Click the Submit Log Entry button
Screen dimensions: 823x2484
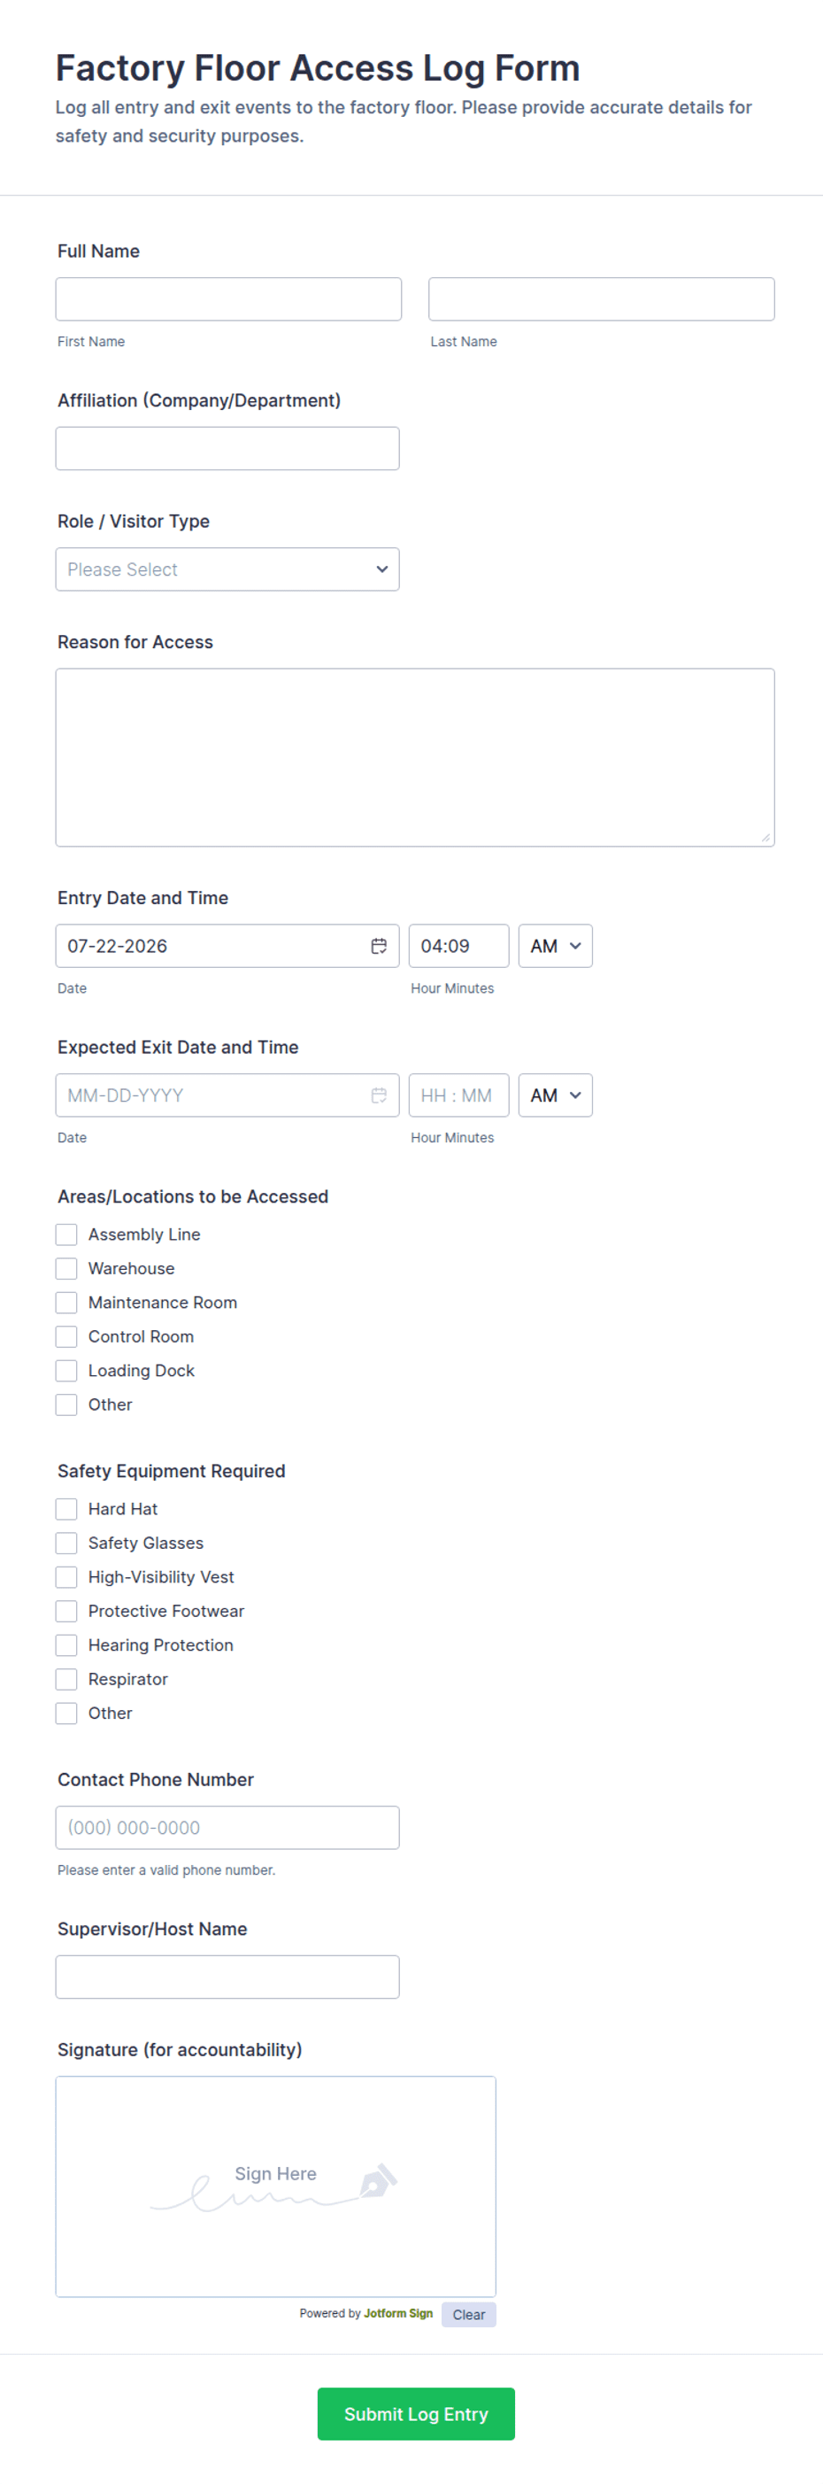click(416, 2414)
